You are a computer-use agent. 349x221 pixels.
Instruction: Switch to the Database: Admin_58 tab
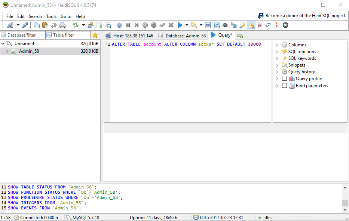pyautogui.click(x=182, y=36)
